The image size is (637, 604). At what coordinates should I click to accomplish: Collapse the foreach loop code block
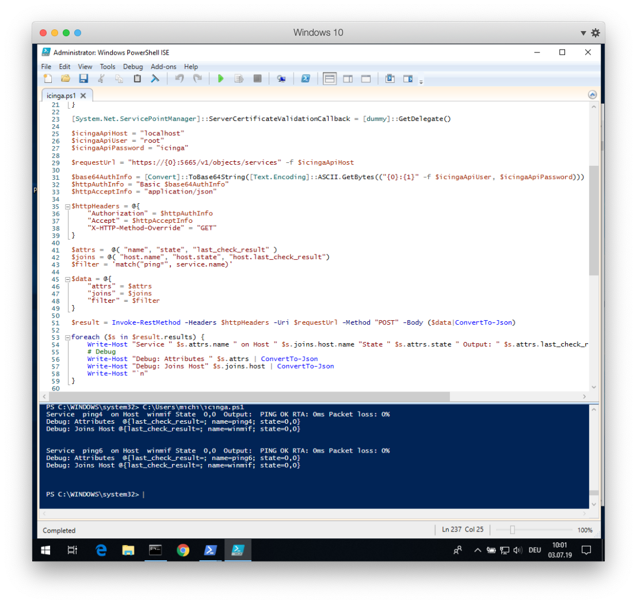click(67, 337)
